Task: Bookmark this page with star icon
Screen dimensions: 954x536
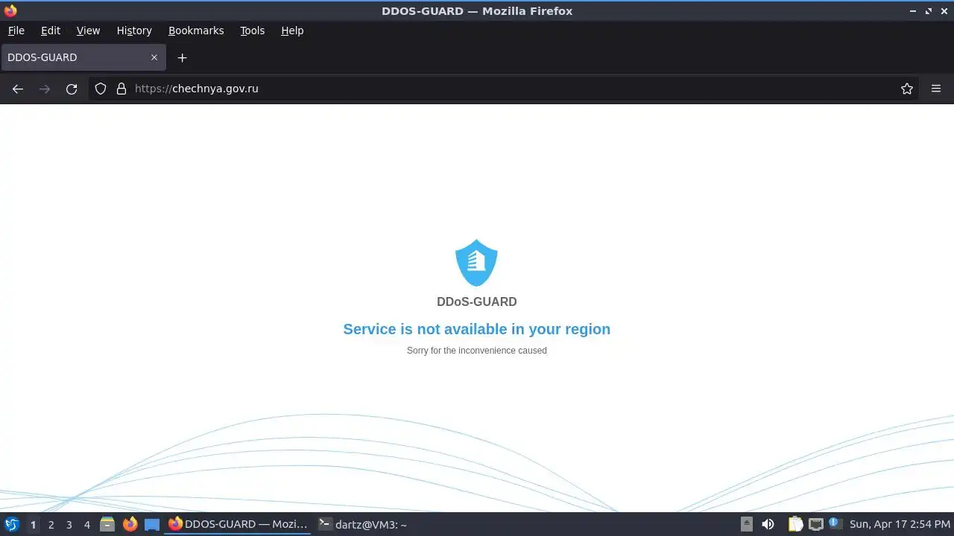Action: point(907,89)
